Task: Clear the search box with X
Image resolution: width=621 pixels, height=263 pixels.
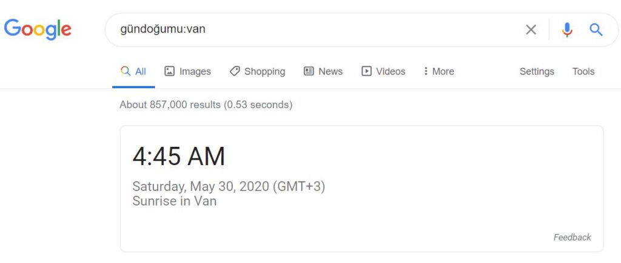Action: point(531,30)
